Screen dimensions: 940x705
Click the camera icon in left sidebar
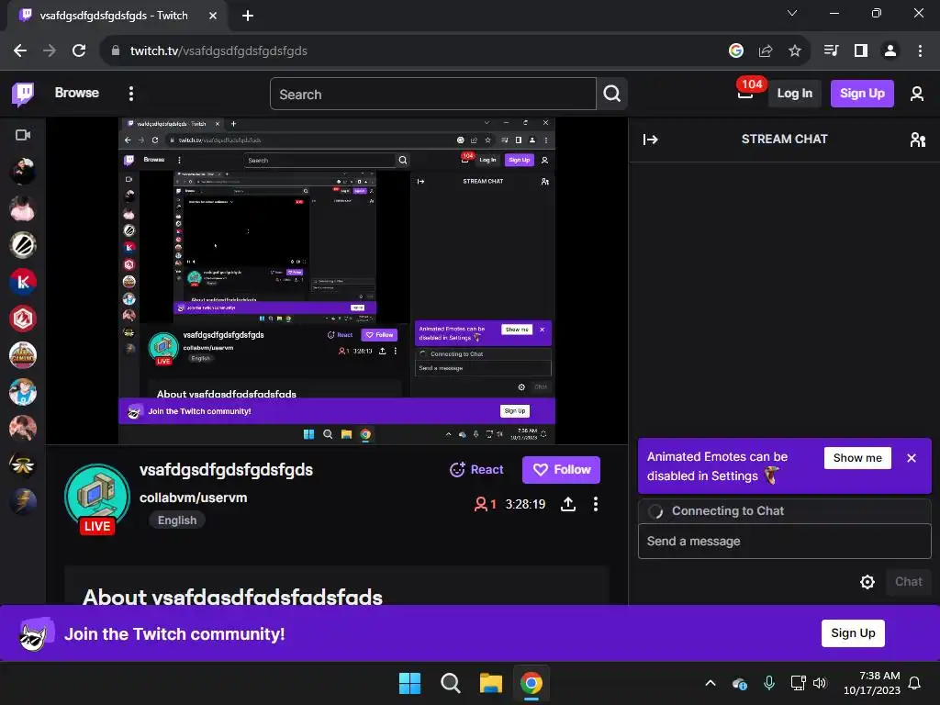tap(23, 135)
